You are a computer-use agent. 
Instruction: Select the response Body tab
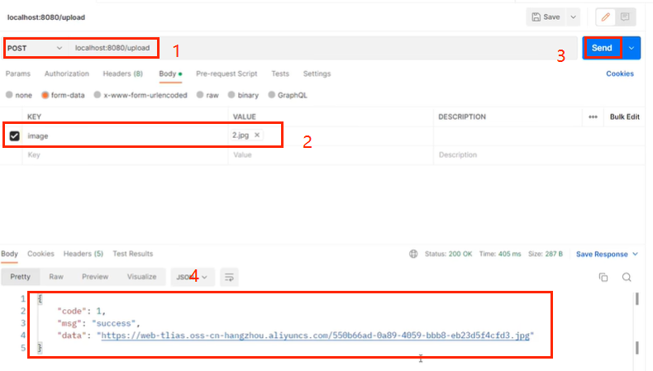click(9, 254)
